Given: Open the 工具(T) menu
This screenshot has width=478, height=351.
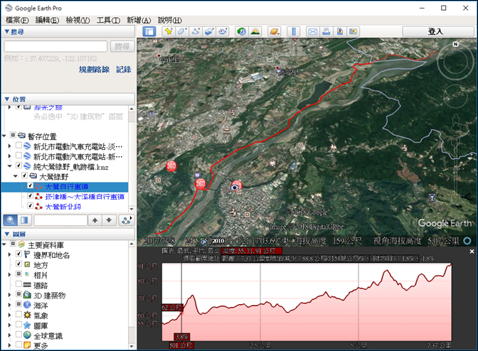Looking at the screenshot, I should (x=108, y=21).
